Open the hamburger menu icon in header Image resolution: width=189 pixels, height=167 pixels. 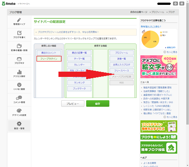tap(182, 4)
